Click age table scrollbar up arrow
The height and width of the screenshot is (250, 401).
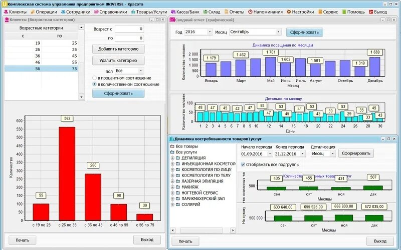pos(81,27)
